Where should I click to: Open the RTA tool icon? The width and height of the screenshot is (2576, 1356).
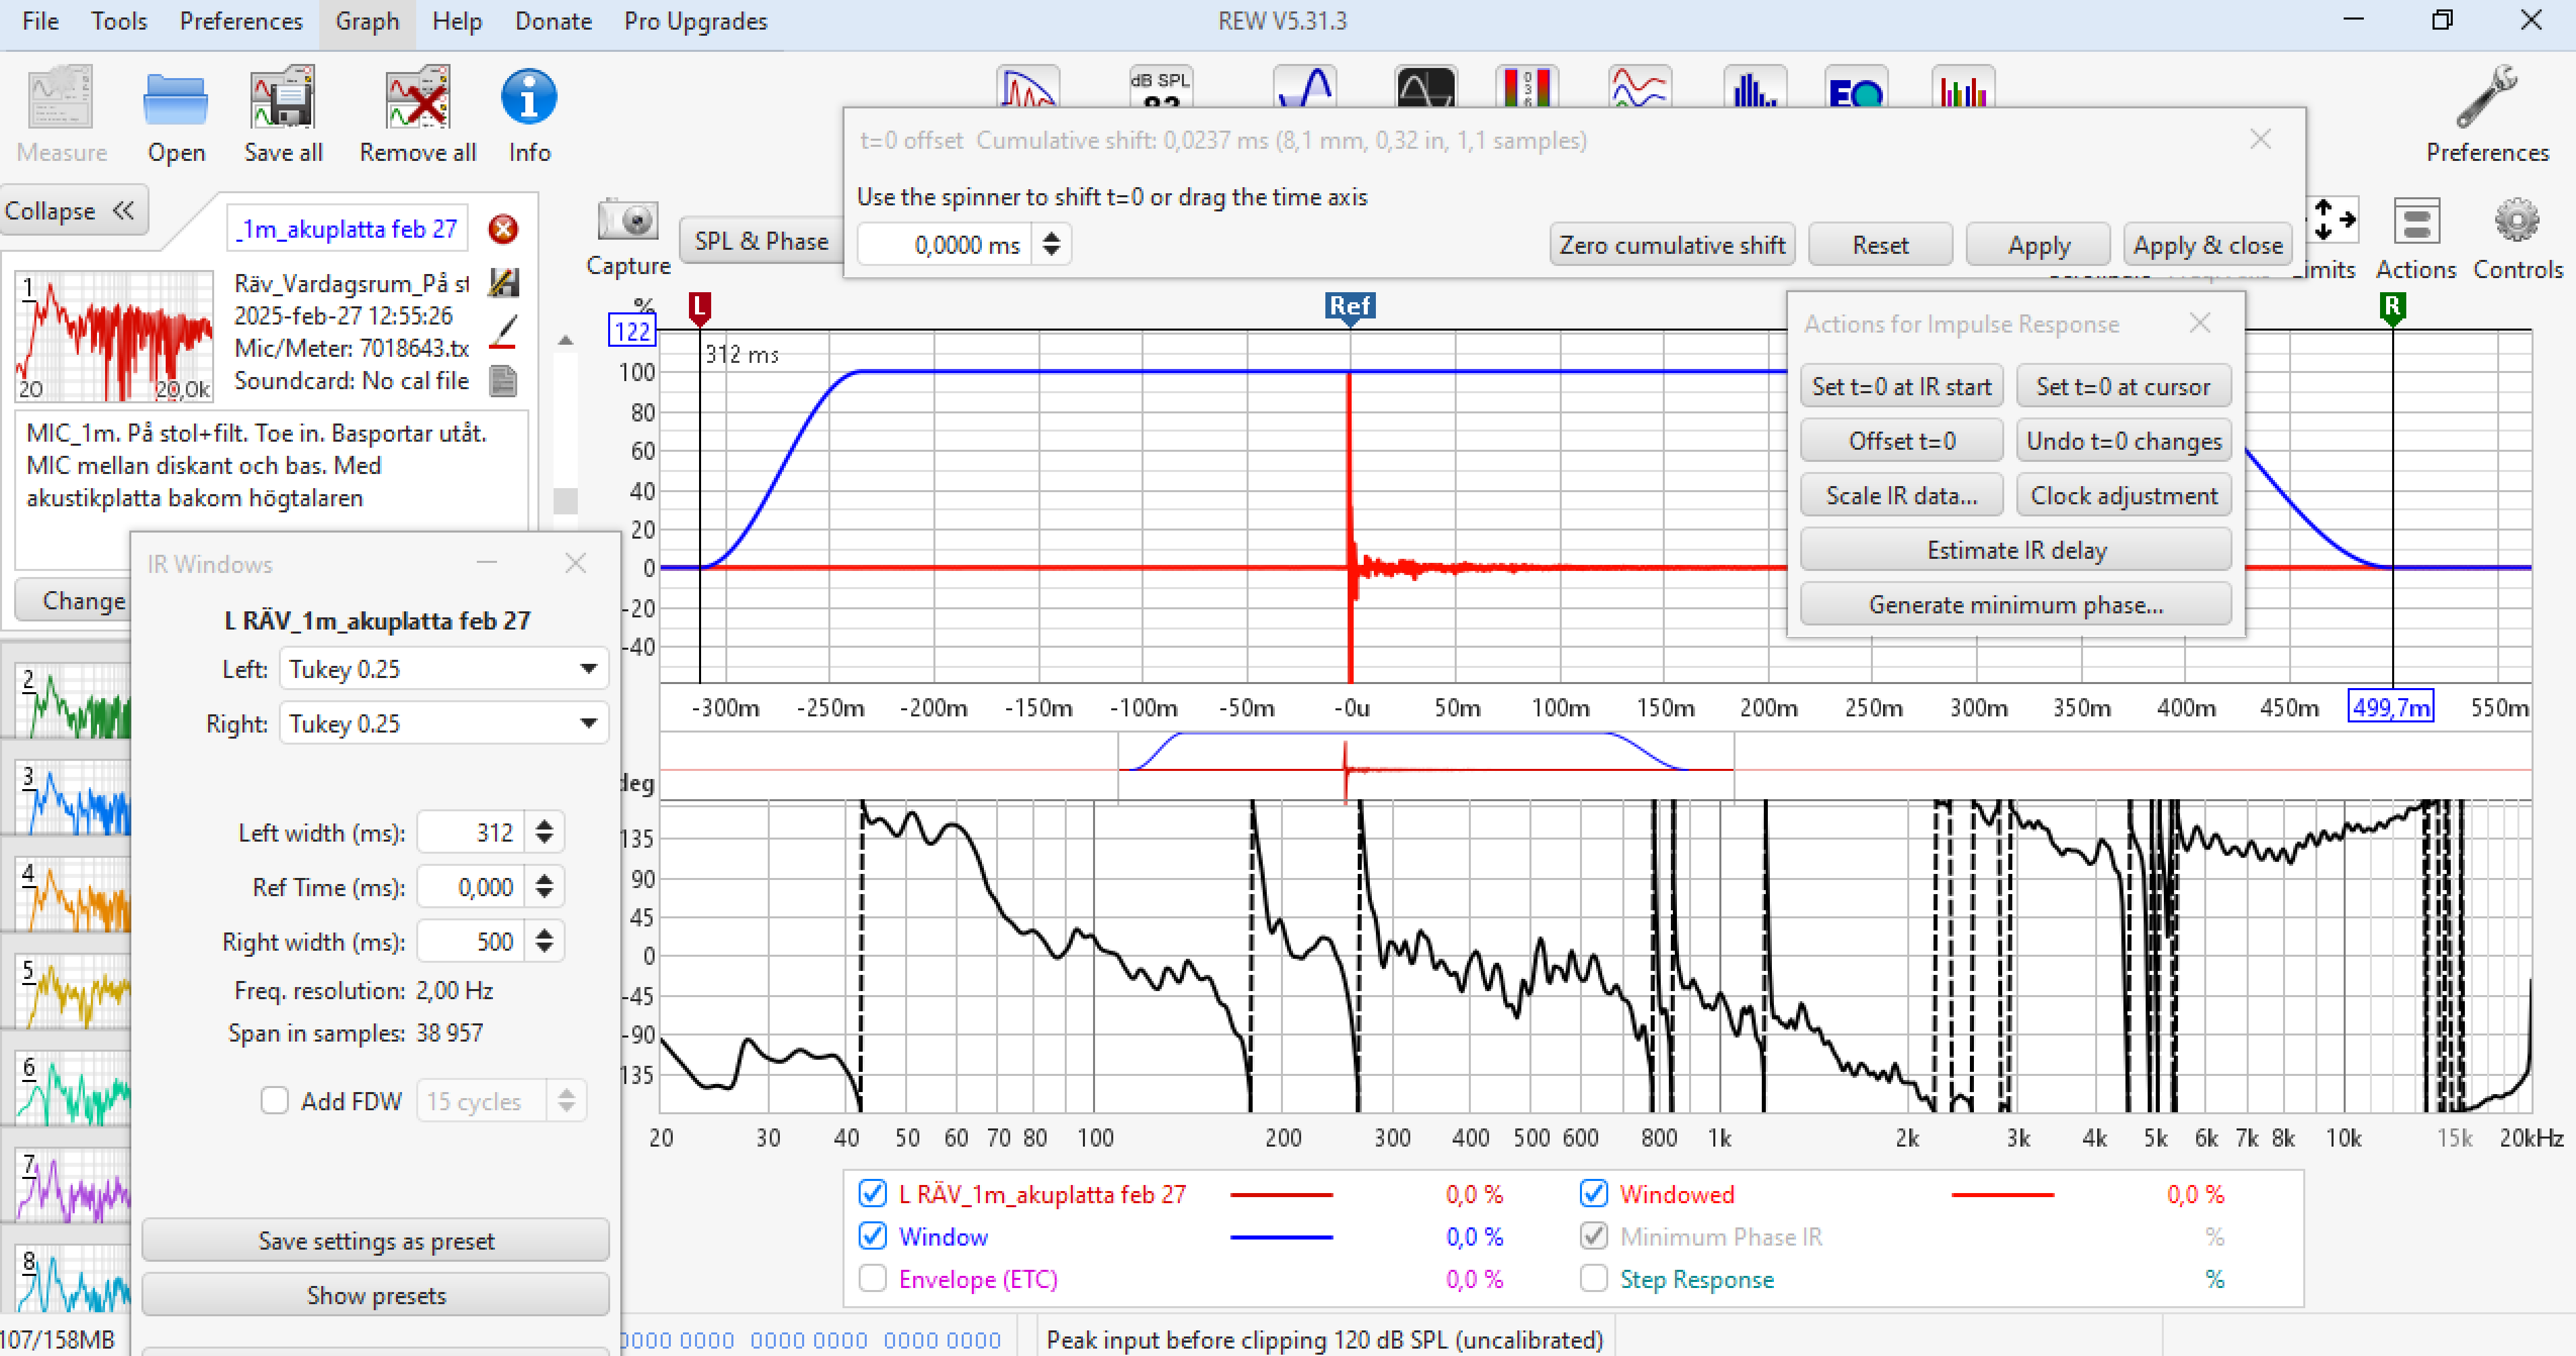[1755, 88]
